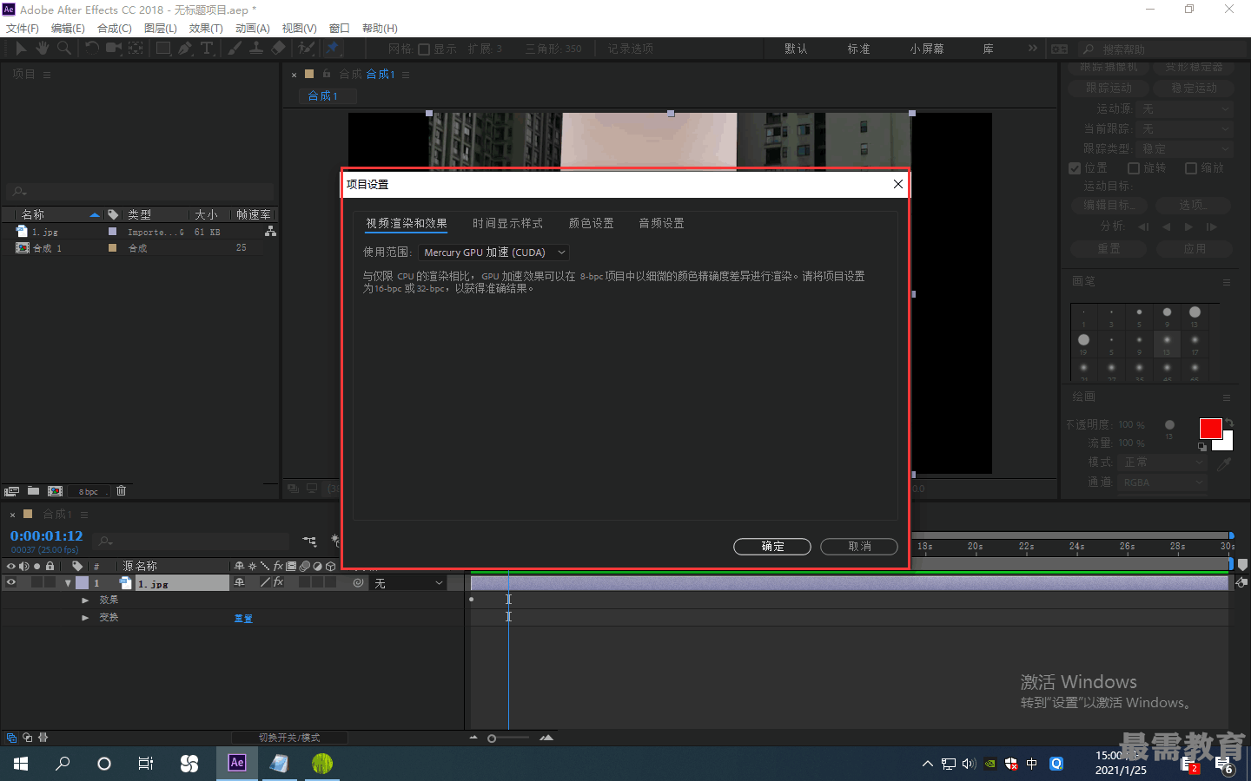
Task: Select the Roto Brush tool
Action: pos(306,49)
